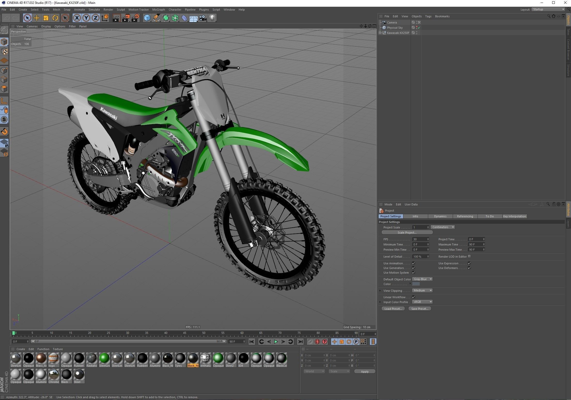The width and height of the screenshot is (571, 400).
Task: Select the Tyres material
Action: pos(180,360)
